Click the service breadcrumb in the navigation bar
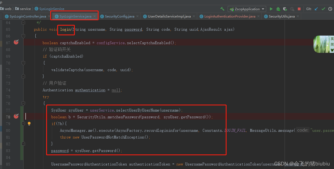Image resolution: width=334 pixels, height=169 pixels. coord(25,9)
